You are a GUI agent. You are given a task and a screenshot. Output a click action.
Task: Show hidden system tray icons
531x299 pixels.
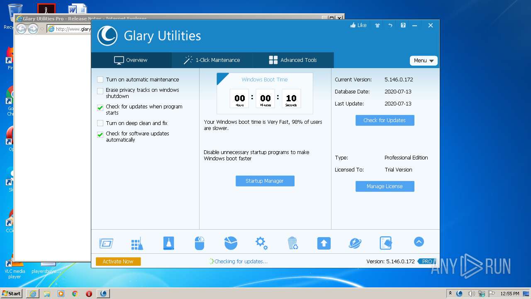click(x=450, y=293)
